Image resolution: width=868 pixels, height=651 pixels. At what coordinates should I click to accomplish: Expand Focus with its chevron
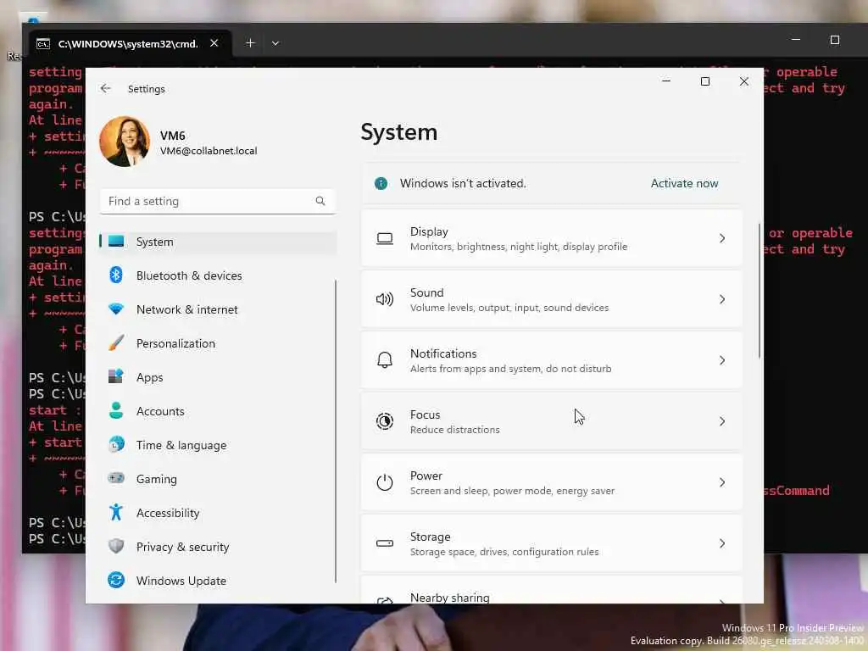[x=722, y=421]
